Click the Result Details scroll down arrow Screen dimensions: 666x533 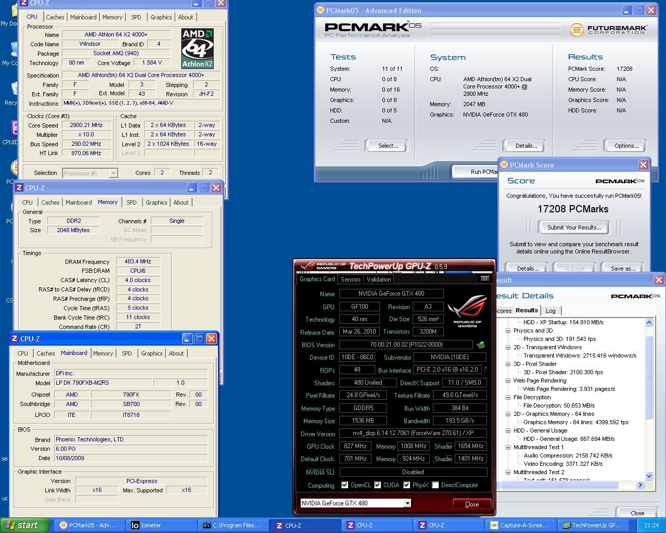[x=649, y=476]
